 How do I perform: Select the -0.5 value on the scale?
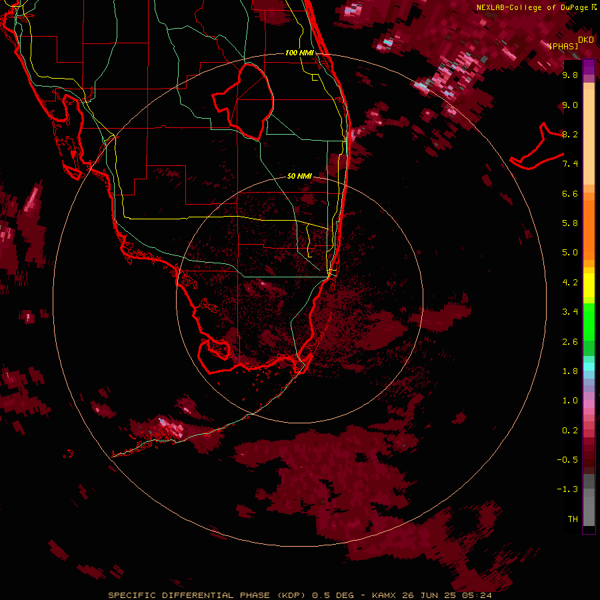click(x=567, y=460)
